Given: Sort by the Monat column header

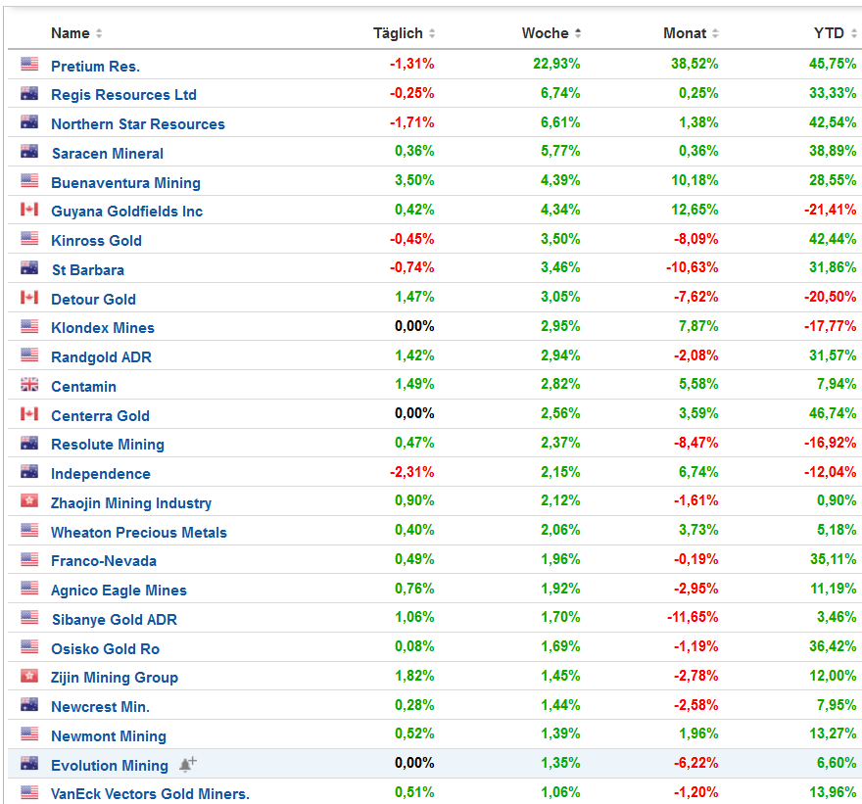Looking at the screenshot, I should [685, 33].
